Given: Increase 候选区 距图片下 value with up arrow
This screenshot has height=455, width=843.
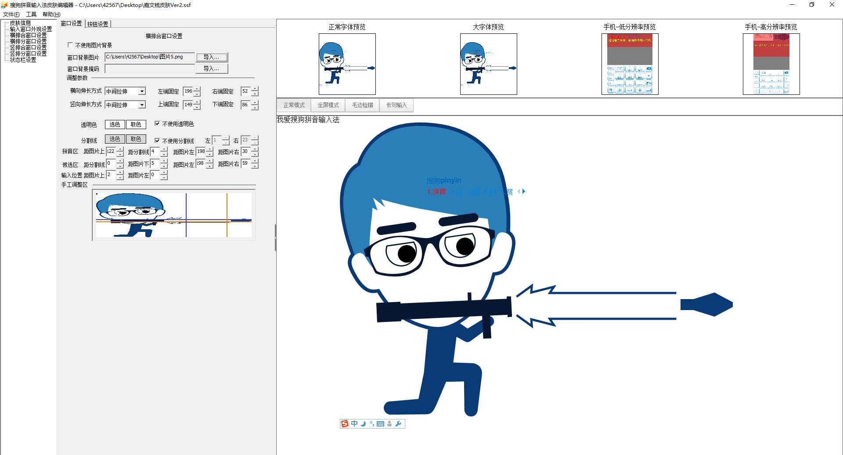Looking at the screenshot, I should coord(164,161).
